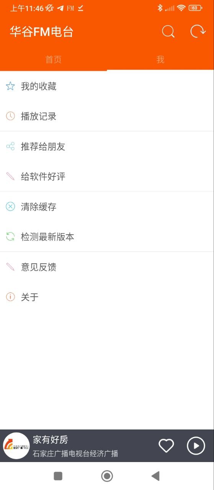
Task: Tap the station logo thumbnail in player bar
Action: (x=16, y=446)
